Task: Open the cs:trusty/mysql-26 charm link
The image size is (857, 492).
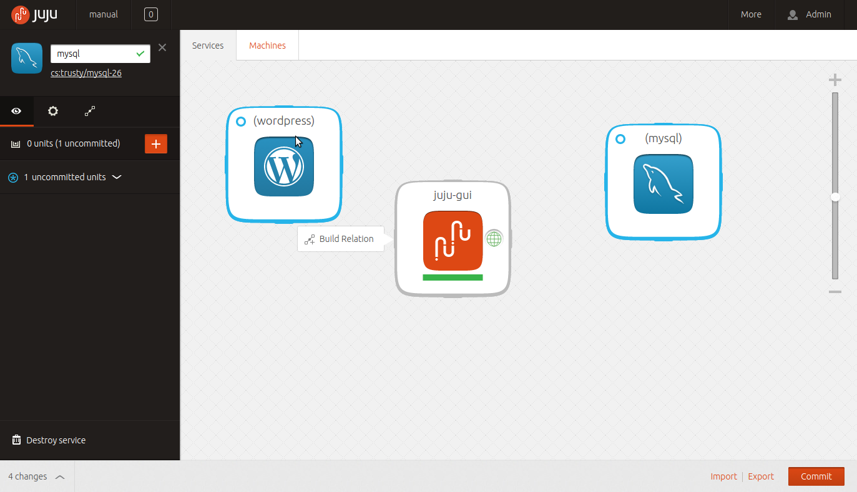Action: (x=86, y=73)
